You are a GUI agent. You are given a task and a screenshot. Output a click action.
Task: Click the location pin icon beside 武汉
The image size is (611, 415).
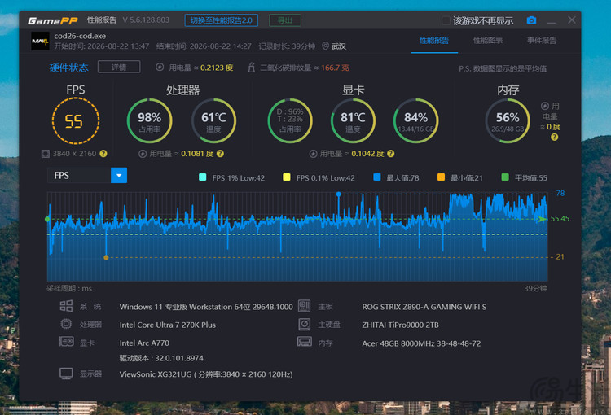325,46
